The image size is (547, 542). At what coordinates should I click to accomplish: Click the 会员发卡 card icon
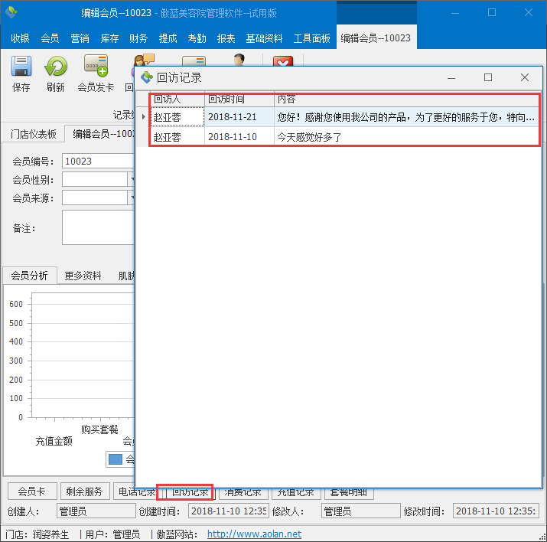coord(96,65)
